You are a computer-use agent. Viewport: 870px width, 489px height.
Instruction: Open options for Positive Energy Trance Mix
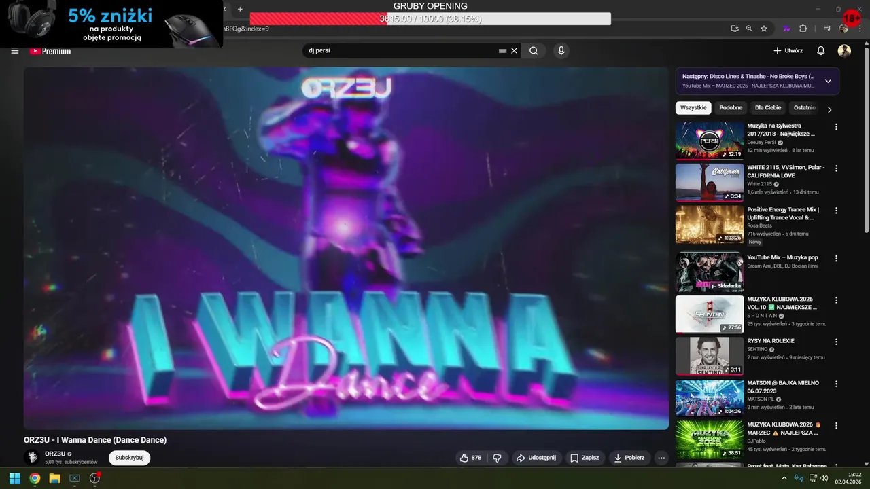[x=836, y=211]
